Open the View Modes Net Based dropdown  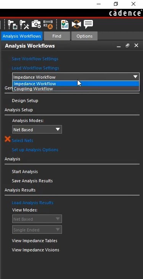point(37,219)
